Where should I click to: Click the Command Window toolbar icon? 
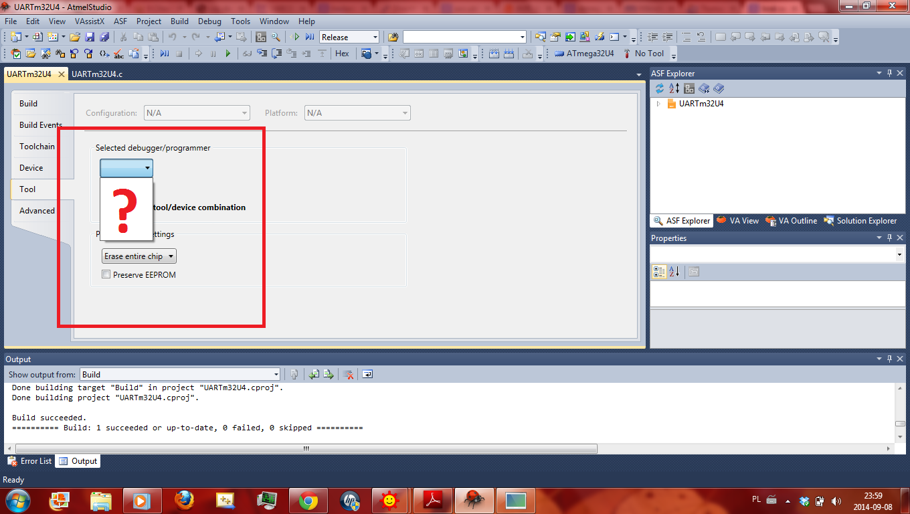(614, 37)
